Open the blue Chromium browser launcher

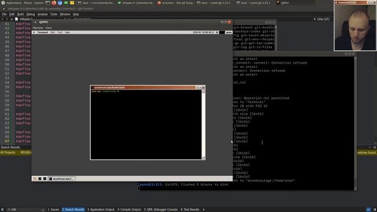[60, 3]
